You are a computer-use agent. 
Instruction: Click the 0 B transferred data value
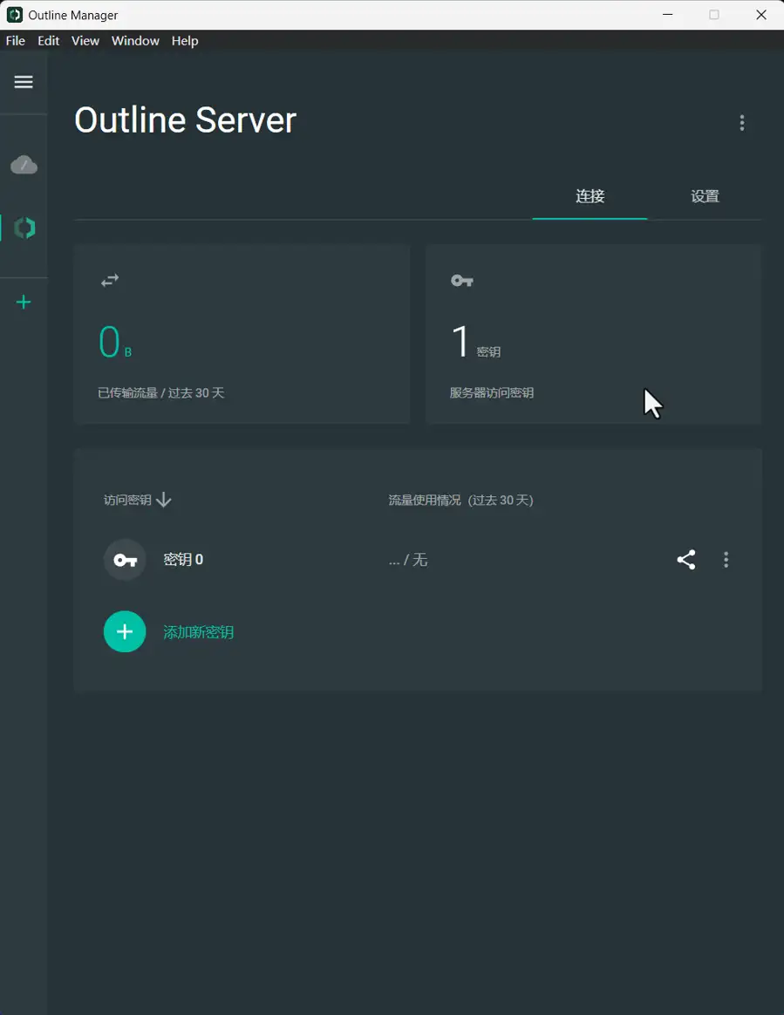pyautogui.click(x=115, y=342)
